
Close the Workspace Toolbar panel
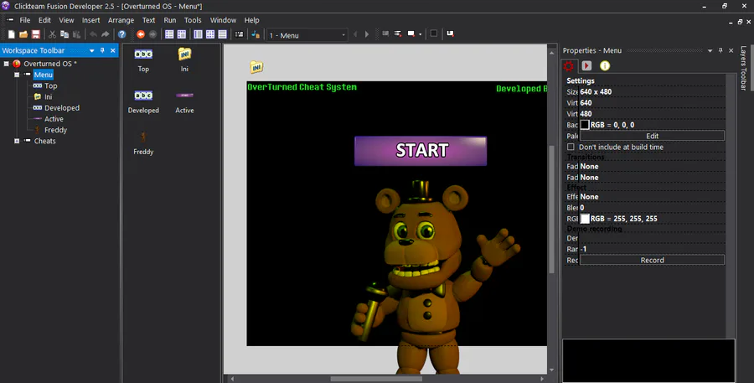click(113, 50)
